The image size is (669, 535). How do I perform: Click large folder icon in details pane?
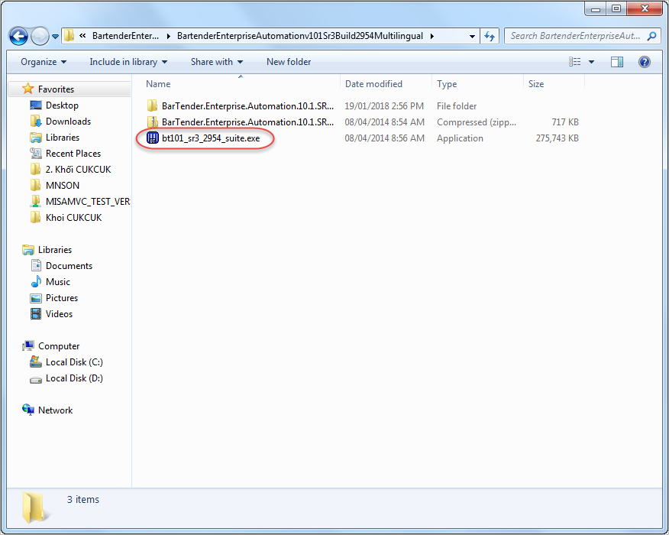[x=34, y=507]
